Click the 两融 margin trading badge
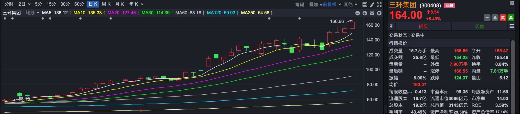 [x=450, y=5]
